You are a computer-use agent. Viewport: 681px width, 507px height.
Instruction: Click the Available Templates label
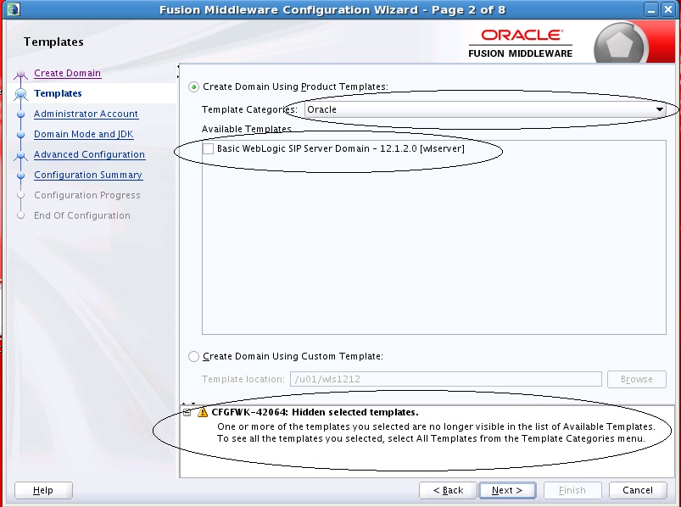(246, 130)
